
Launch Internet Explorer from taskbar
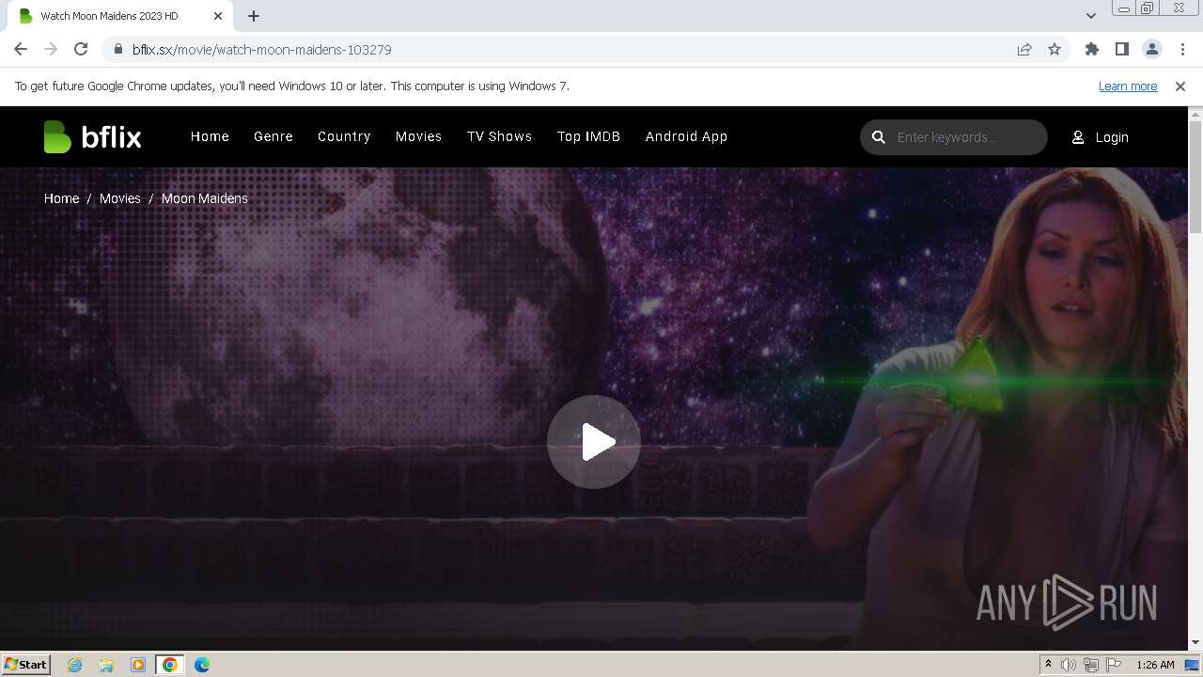(75, 665)
